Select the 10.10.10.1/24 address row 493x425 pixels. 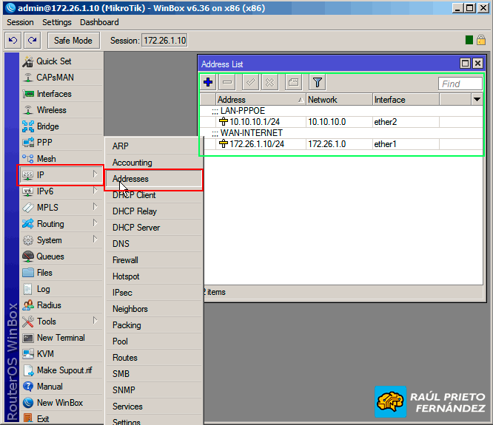256,121
